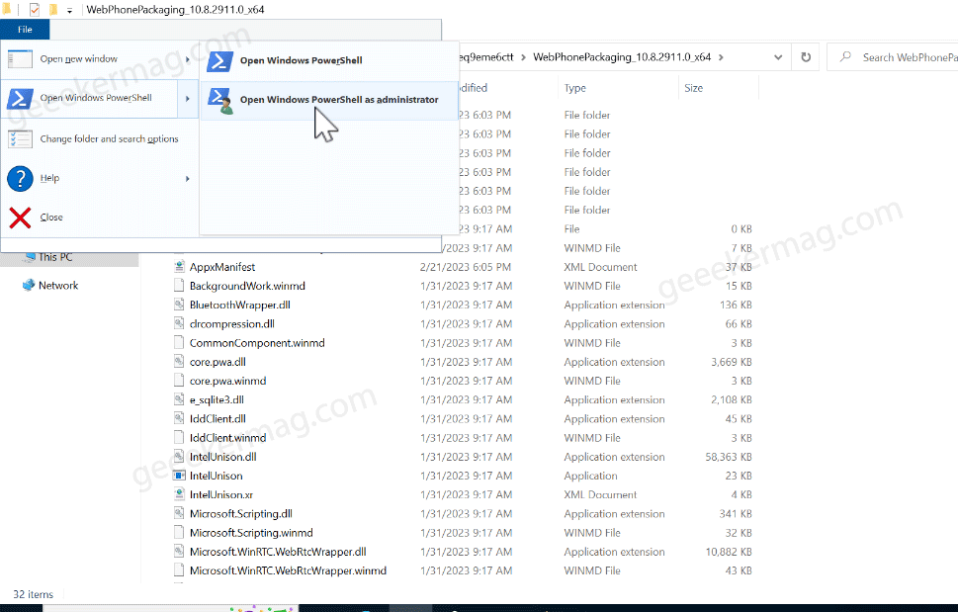
Task: Click the File ribbon tab
Action: 25,30
